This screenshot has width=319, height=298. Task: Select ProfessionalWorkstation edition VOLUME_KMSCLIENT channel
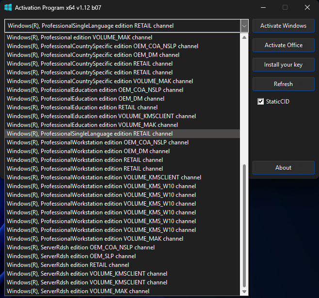click(x=122, y=177)
